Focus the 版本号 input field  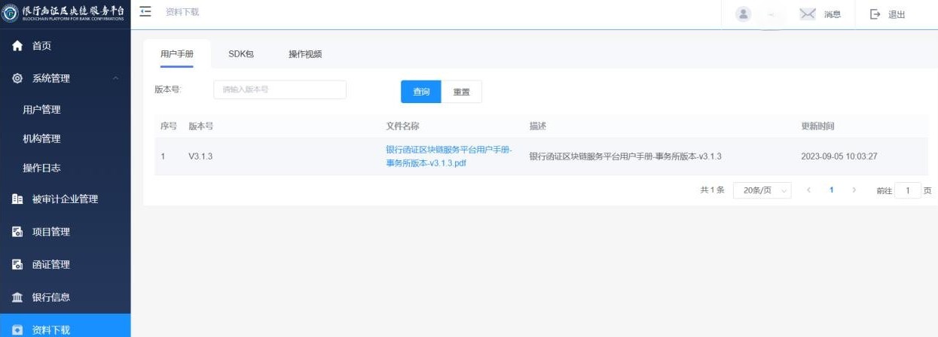[280, 90]
